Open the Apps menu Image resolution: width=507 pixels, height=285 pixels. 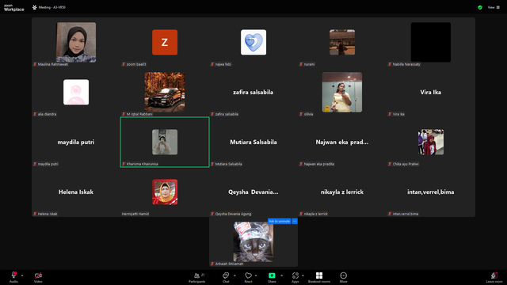295,277
